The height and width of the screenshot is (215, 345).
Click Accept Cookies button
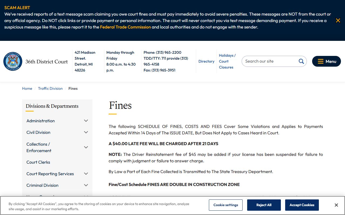[x=302, y=205]
